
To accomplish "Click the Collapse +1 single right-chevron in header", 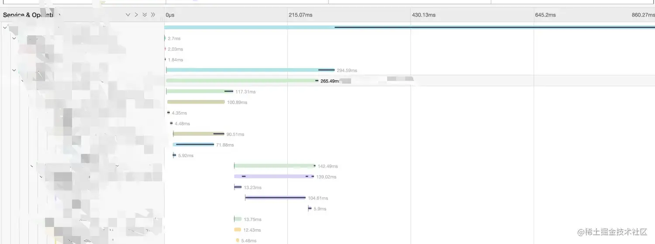I will [x=136, y=15].
